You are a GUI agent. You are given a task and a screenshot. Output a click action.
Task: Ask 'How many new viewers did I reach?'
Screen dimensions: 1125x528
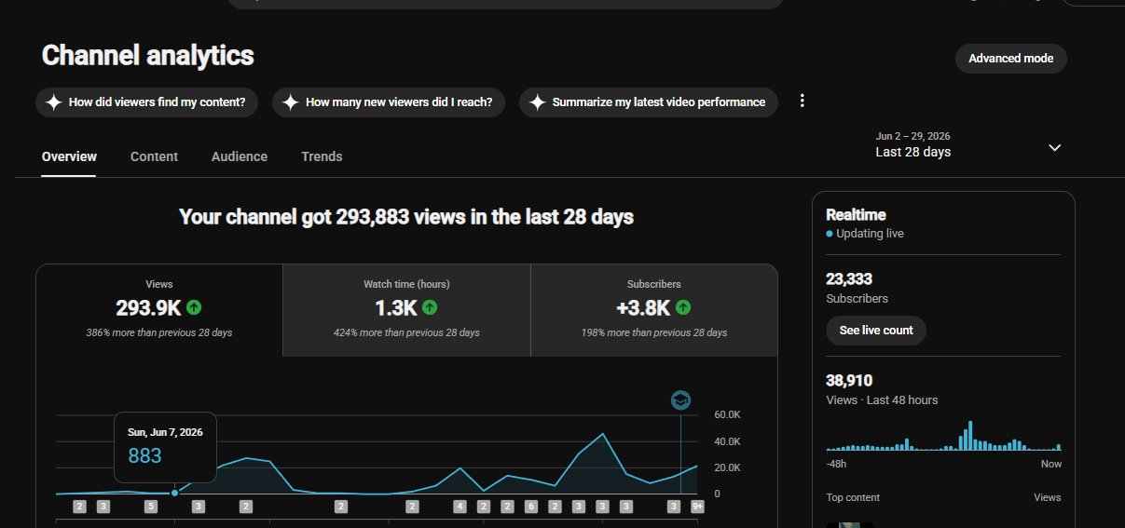389,102
